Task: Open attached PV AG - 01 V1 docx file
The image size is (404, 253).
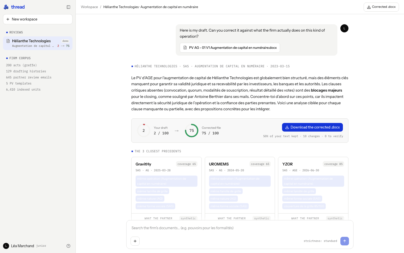Action: tap(230, 48)
